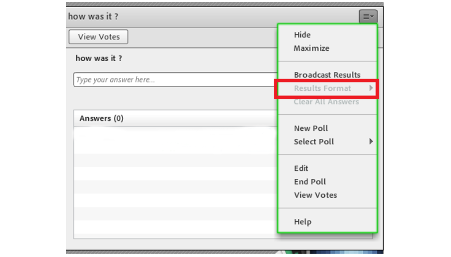
Task: Click the View Votes button below the title
Action: tap(98, 37)
